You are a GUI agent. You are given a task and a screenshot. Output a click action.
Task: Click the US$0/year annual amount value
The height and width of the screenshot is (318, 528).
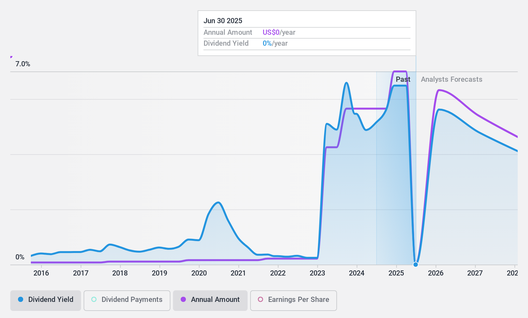(279, 33)
